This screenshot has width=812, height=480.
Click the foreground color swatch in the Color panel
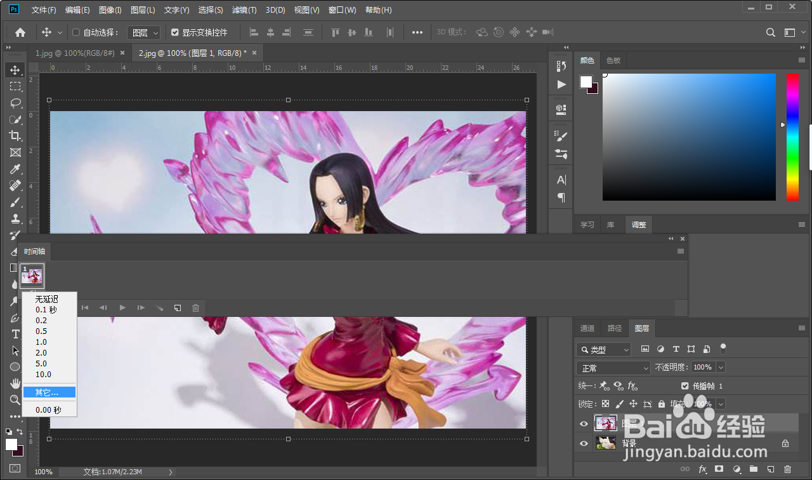(586, 82)
